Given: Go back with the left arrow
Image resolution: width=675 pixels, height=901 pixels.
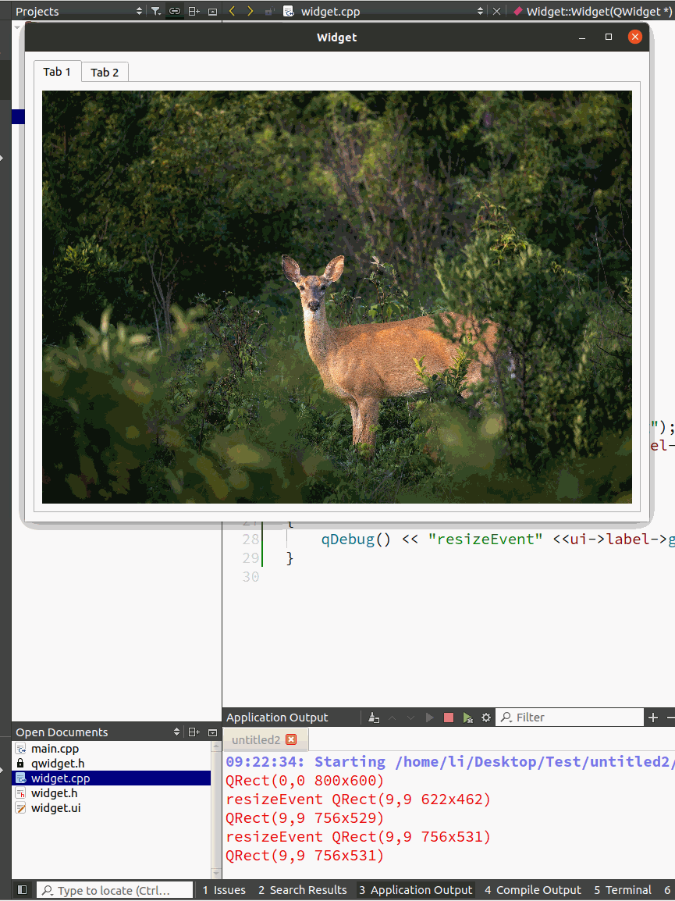Looking at the screenshot, I should [x=232, y=11].
